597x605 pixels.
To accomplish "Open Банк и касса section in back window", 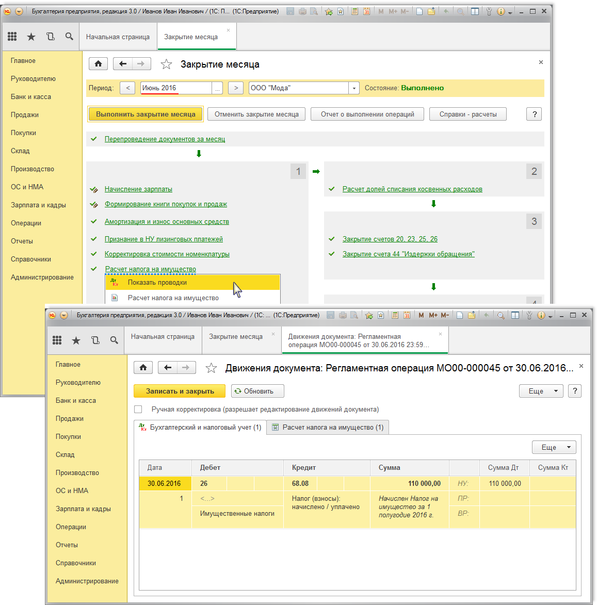I will click(31, 96).
